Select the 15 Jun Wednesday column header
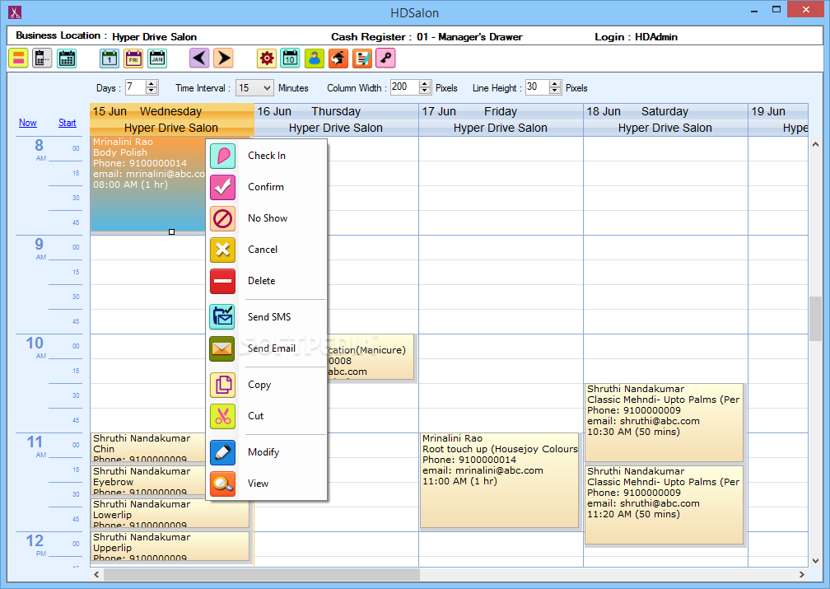This screenshot has width=830, height=589. point(171,119)
